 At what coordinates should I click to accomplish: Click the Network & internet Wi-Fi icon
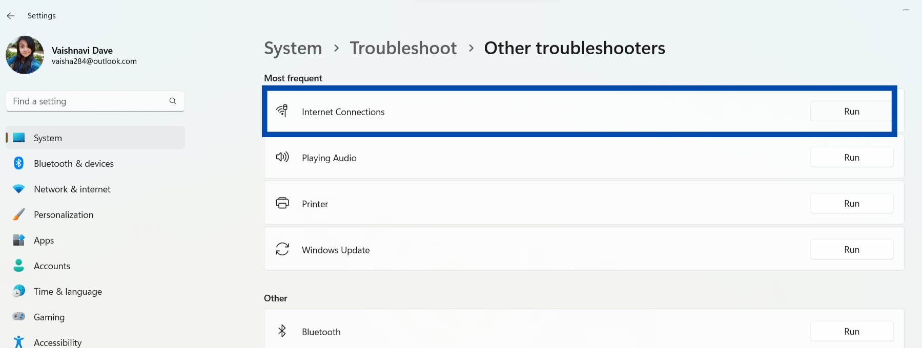click(x=19, y=189)
